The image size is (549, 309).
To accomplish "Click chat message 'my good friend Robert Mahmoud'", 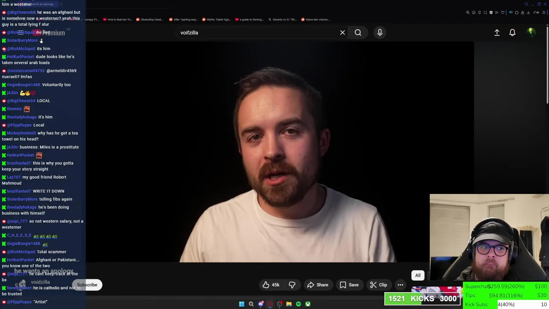I will tap(34, 180).
